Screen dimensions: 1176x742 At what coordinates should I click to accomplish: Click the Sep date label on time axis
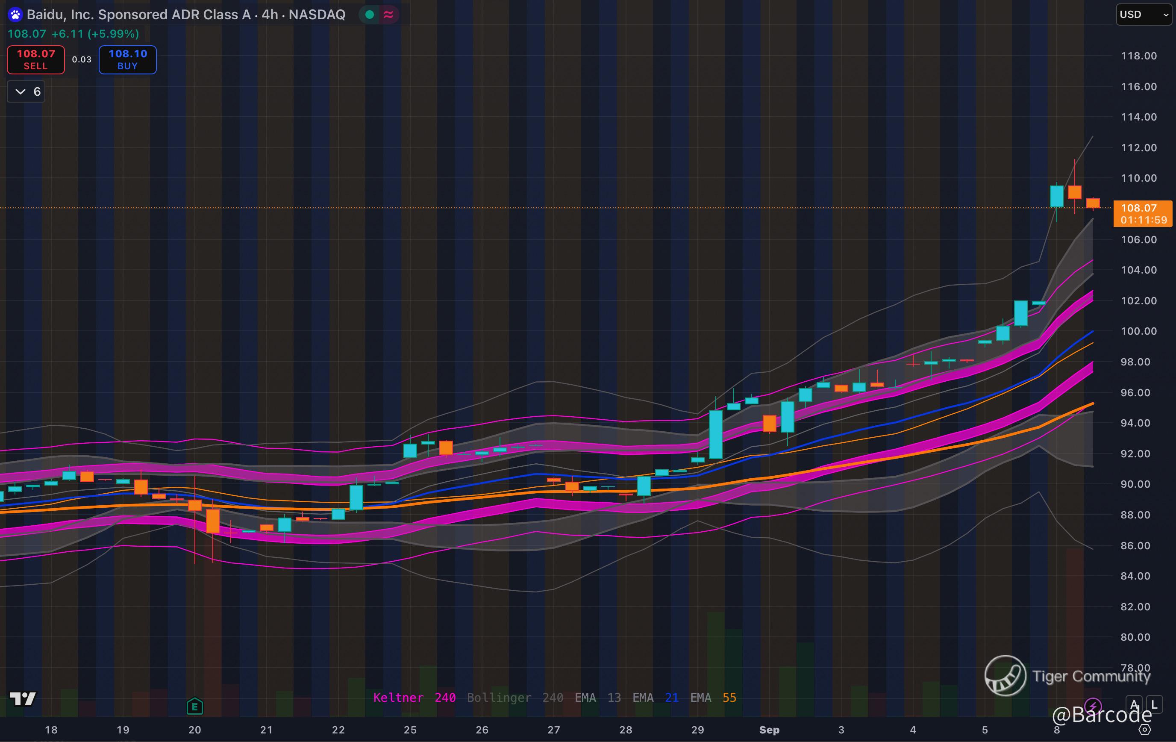pos(769,730)
